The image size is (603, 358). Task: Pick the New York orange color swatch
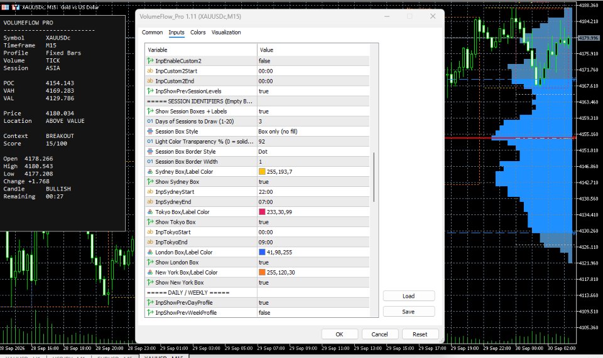coord(262,272)
